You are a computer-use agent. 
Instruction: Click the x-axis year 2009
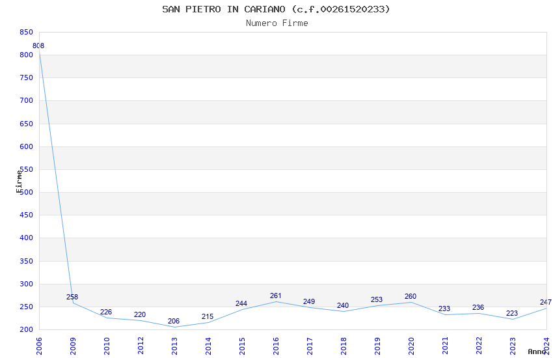click(73, 346)
